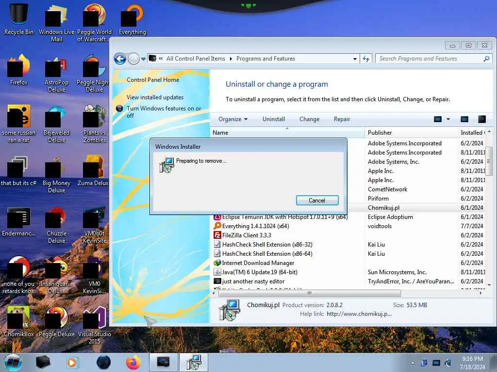Click the Chomikuj.pl publisher cell
This screenshot has width=497, height=372.
[x=383, y=208]
